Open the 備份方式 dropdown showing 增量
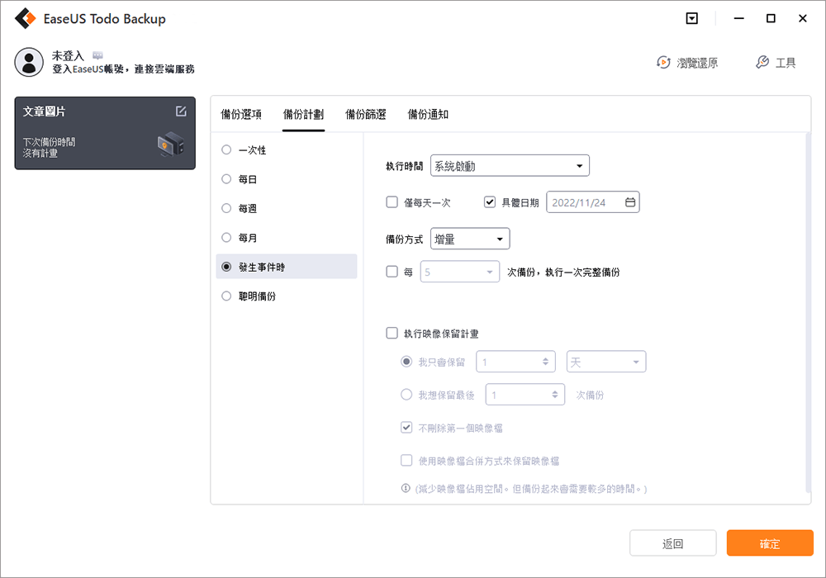 [469, 238]
